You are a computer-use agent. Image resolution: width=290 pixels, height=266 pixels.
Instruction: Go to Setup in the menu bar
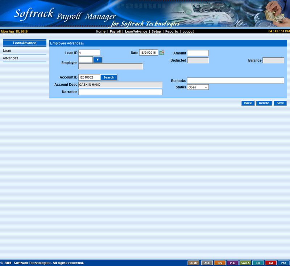click(x=156, y=32)
